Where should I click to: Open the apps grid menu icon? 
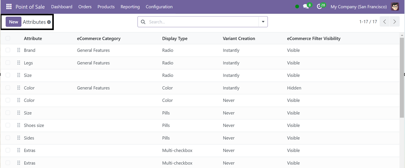pyautogui.click(x=9, y=7)
